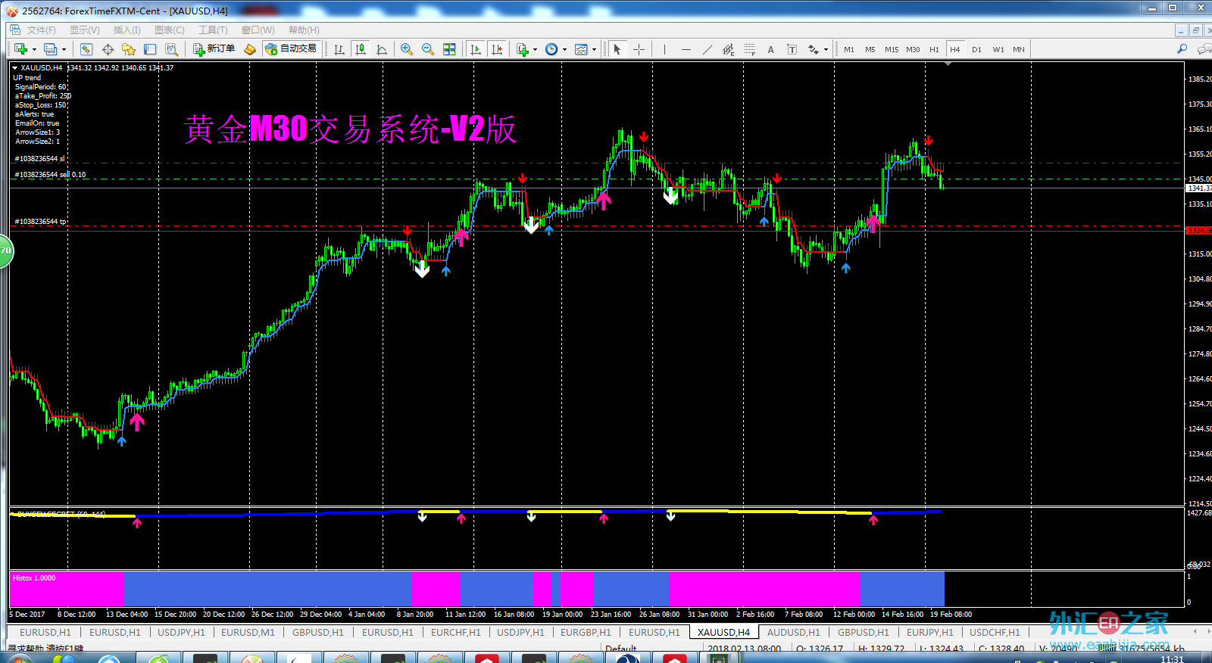Switch chart to candlestick display mode
This screenshot has height=663, width=1212.
361,49
